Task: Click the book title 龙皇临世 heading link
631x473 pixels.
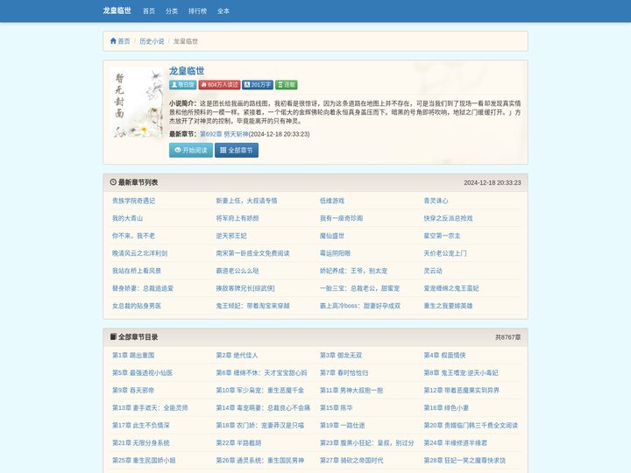Action: tap(187, 71)
